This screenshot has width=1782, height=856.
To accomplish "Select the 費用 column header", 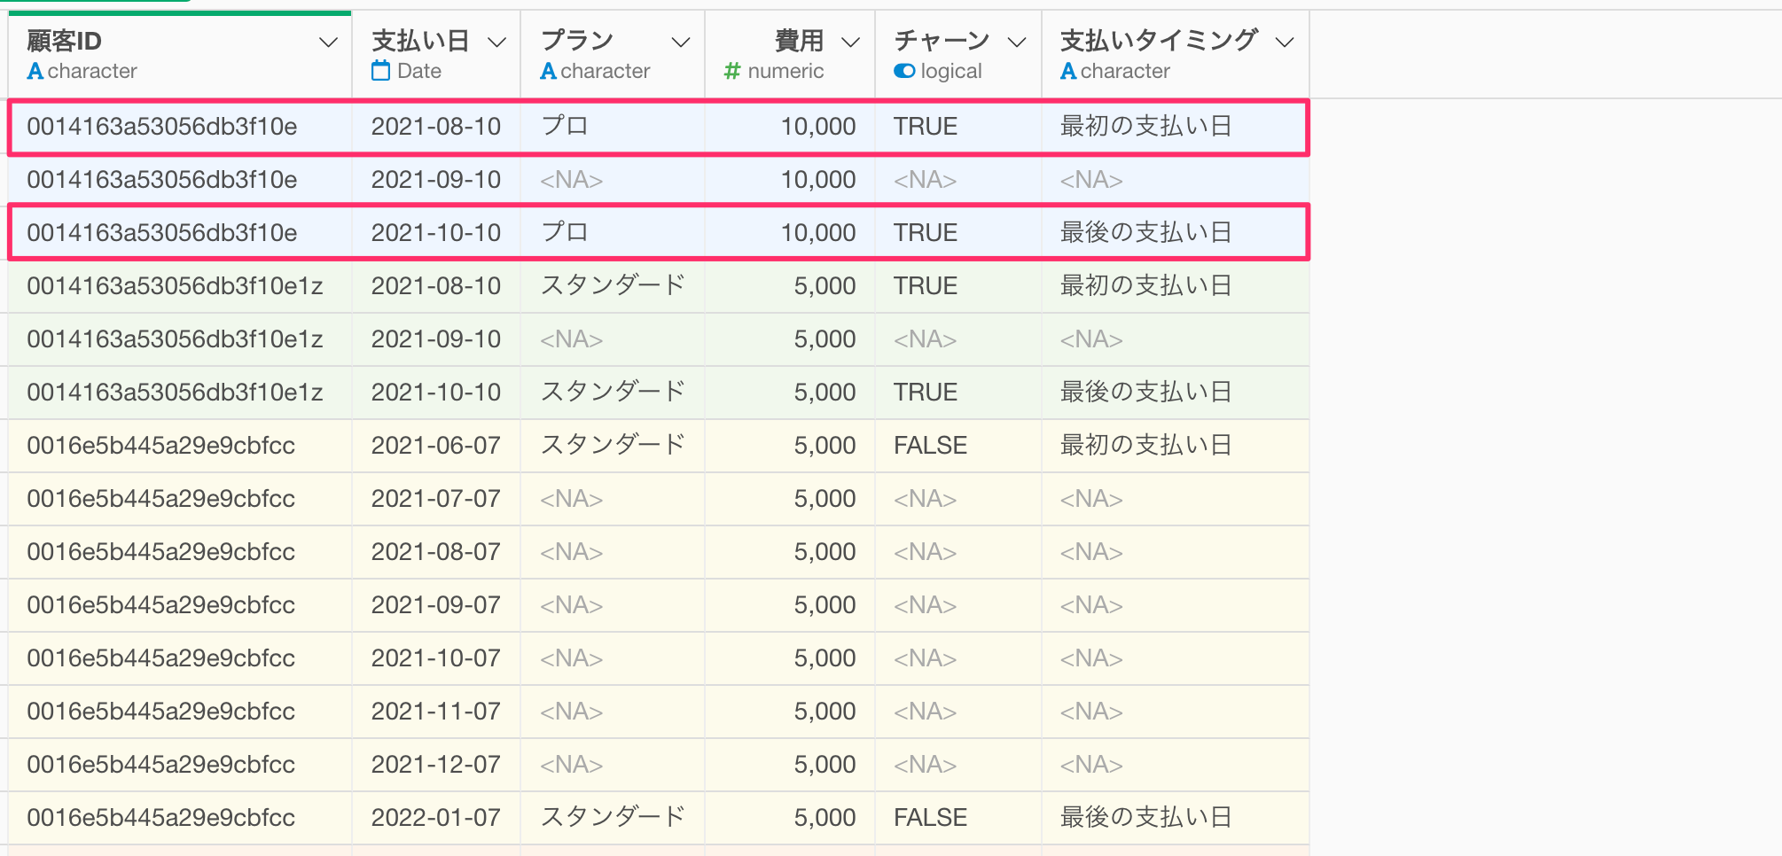I will click(799, 41).
